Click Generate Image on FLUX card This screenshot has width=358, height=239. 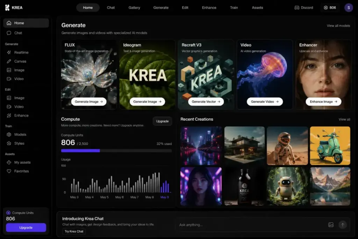(88, 102)
